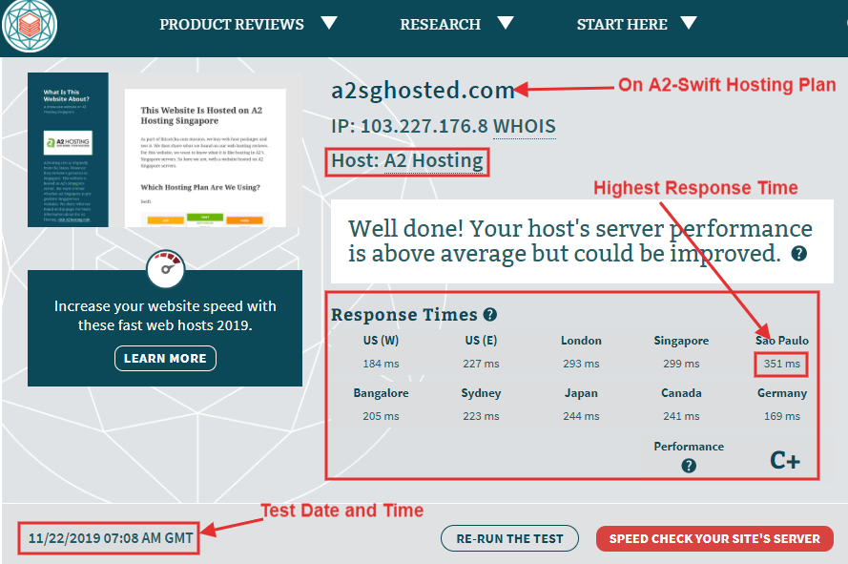
Task: Select the C+ performance grade
Action: pyautogui.click(x=785, y=461)
